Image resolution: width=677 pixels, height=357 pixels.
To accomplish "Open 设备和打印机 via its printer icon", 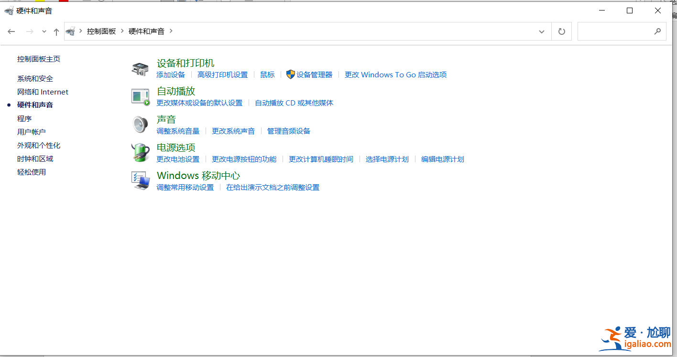I will [140, 68].
